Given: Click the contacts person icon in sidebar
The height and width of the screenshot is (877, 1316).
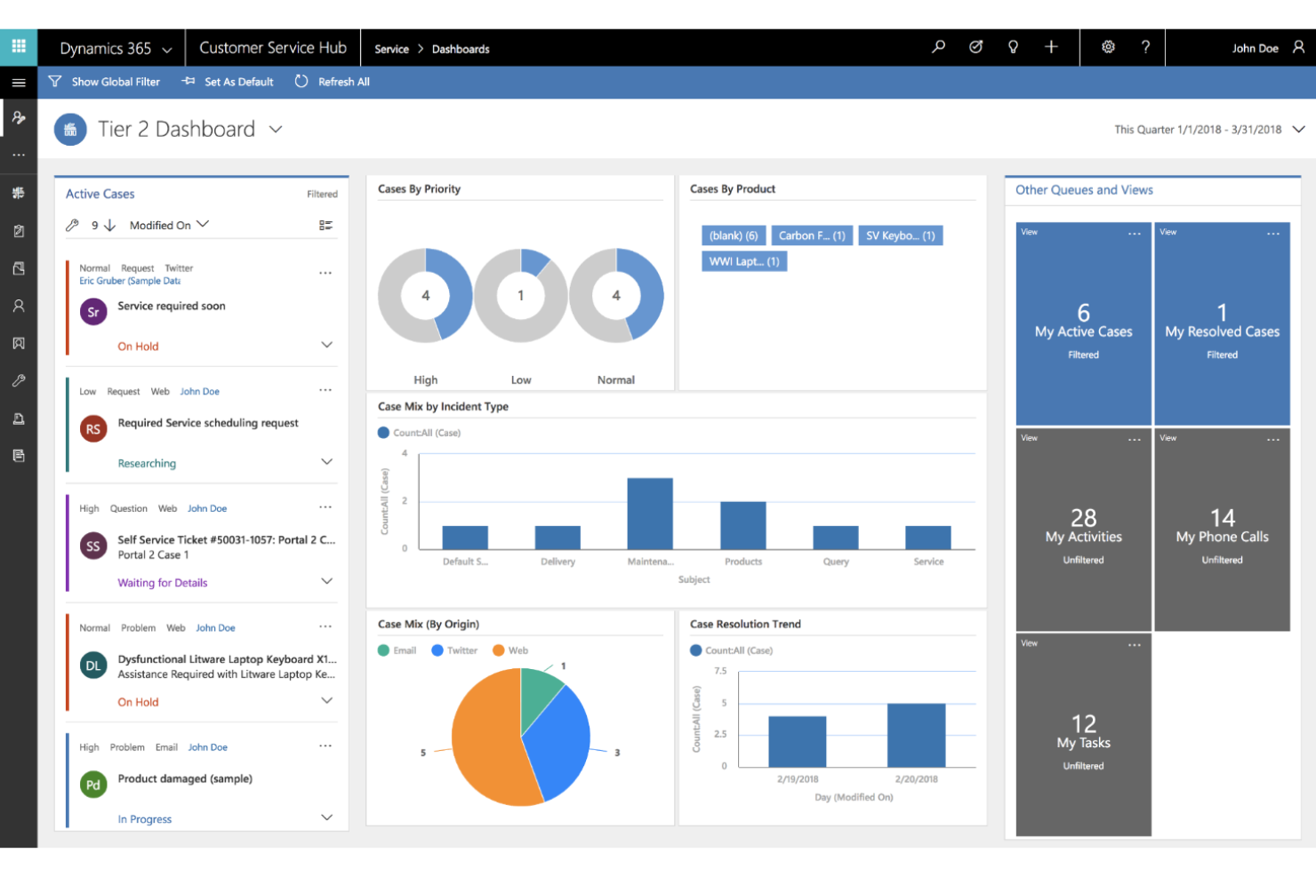Looking at the screenshot, I should tap(19, 306).
